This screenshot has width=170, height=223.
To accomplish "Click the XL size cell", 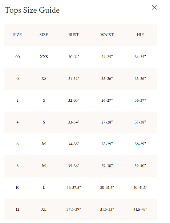I will 44,209.
